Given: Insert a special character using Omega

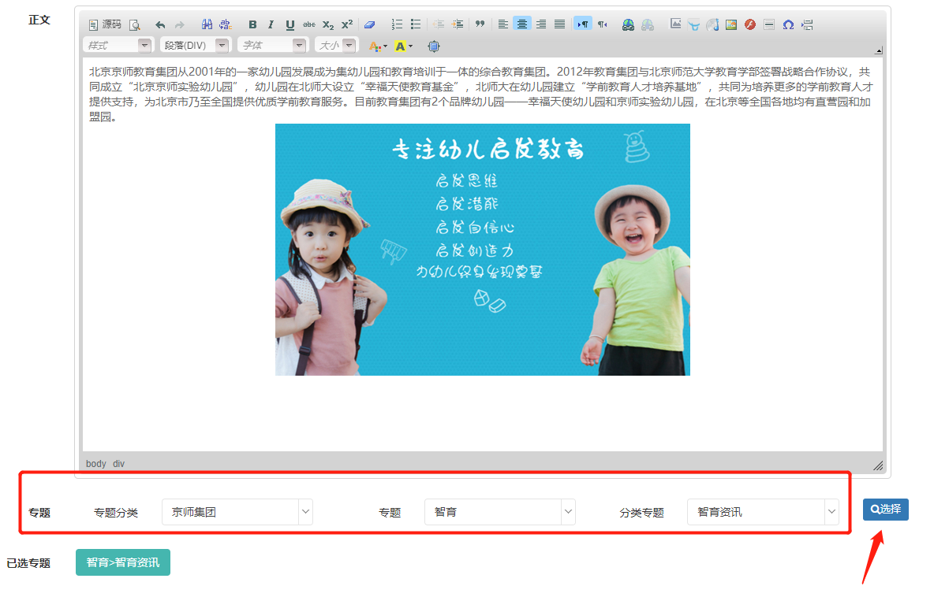Looking at the screenshot, I should coord(789,24).
